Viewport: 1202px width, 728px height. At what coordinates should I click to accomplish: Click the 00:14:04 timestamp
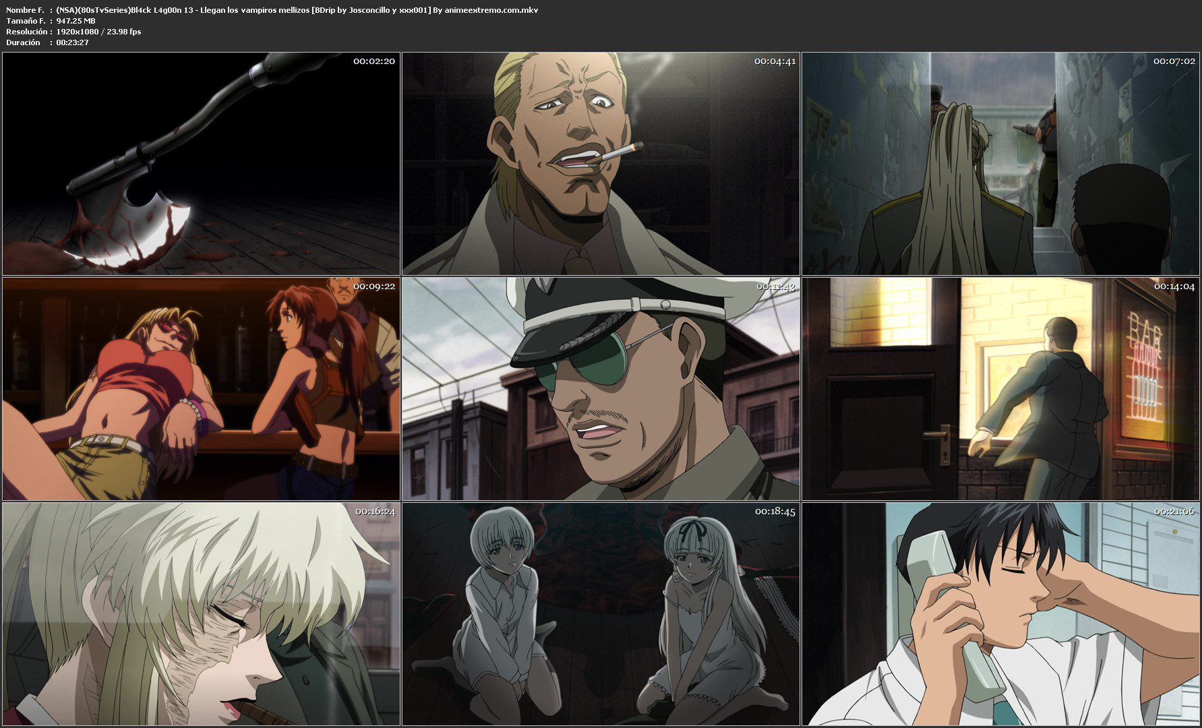(1174, 286)
